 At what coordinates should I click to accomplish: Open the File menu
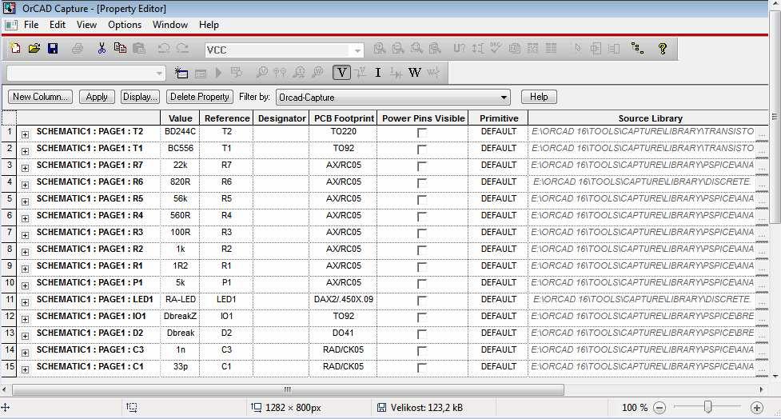point(31,25)
